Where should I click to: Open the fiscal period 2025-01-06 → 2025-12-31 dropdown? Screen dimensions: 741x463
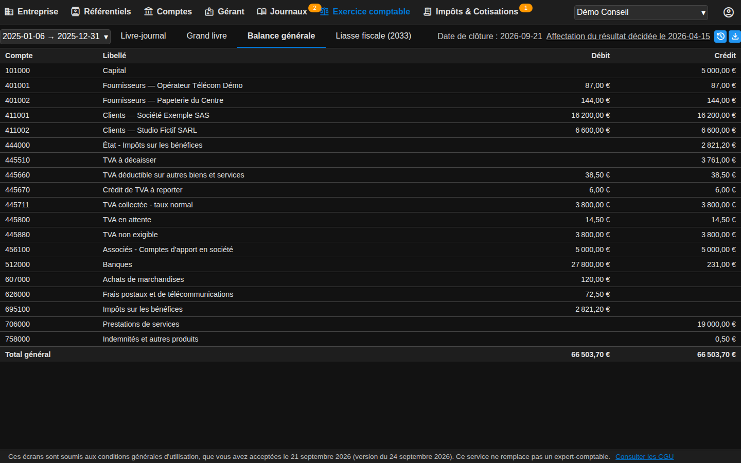click(56, 37)
